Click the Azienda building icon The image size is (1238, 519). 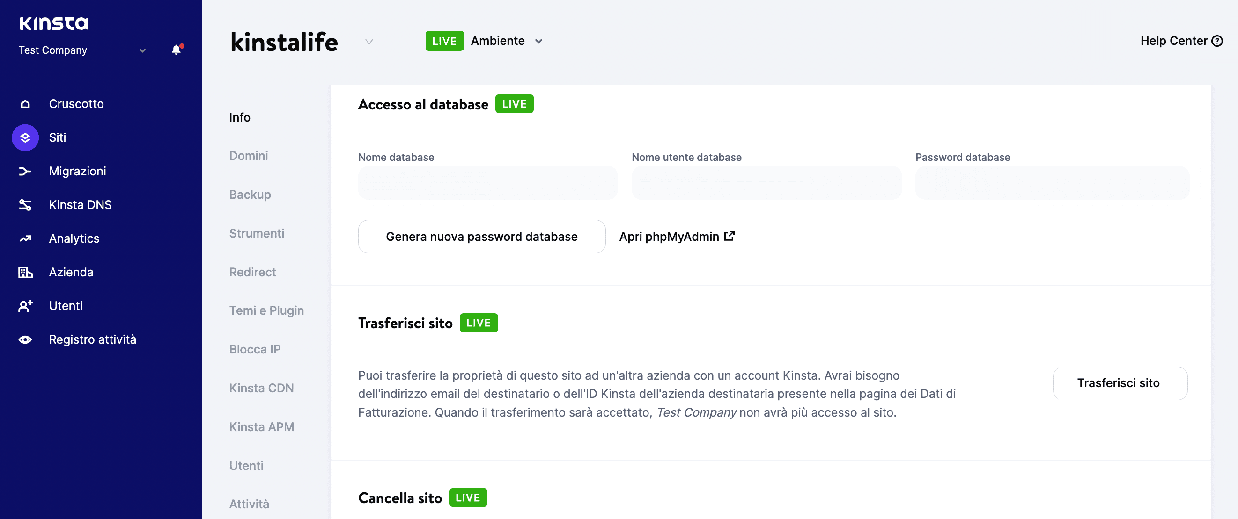pyautogui.click(x=25, y=272)
